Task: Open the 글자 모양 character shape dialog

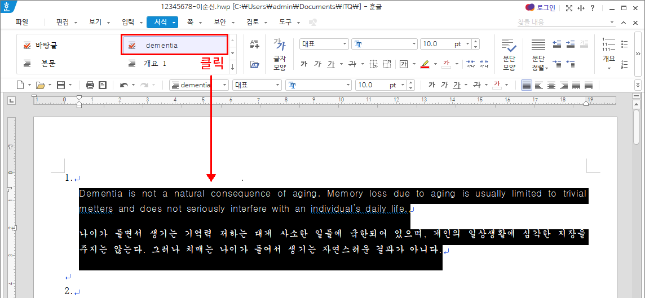Action: tap(279, 54)
